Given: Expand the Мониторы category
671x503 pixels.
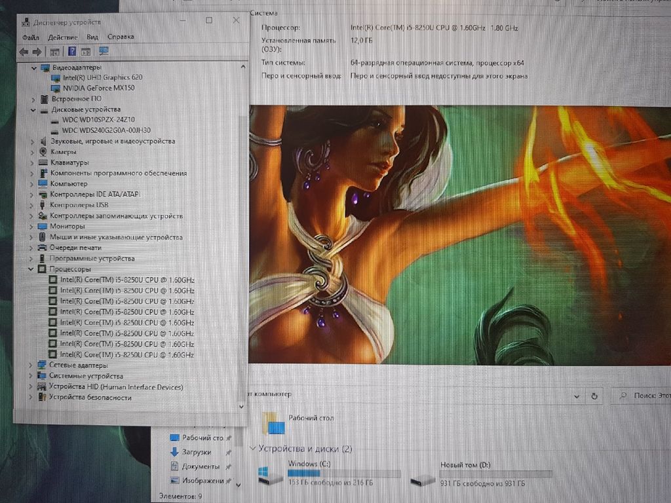Looking at the screenshot, I should pos(31,227).
